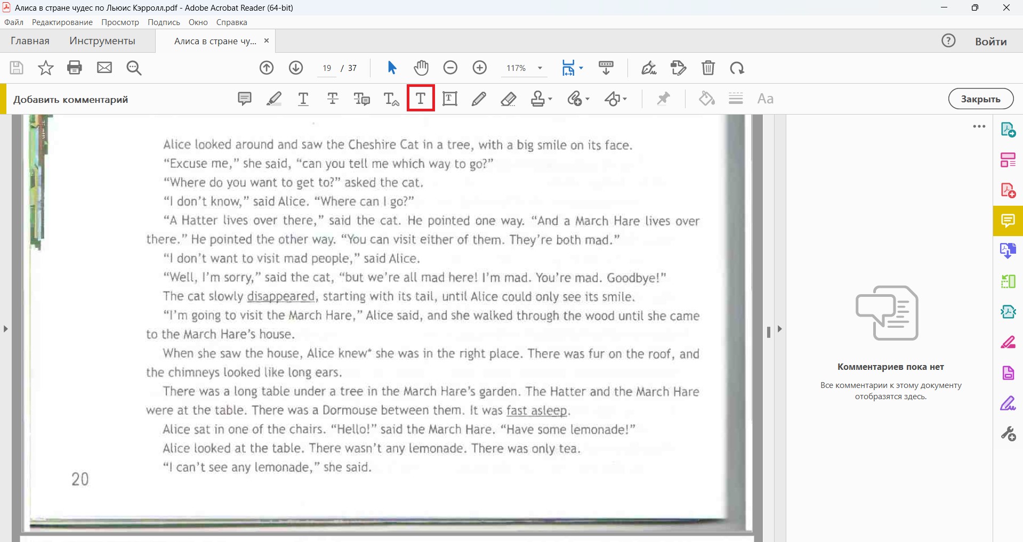The width and height of the screenshot is (1023, 542).
Task: Open the Aa text properties control
Action: coord(766,99)
